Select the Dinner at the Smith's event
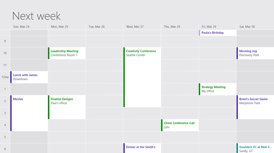The width and height of the screenshot is (274, 153). click(x=142, y=148)
